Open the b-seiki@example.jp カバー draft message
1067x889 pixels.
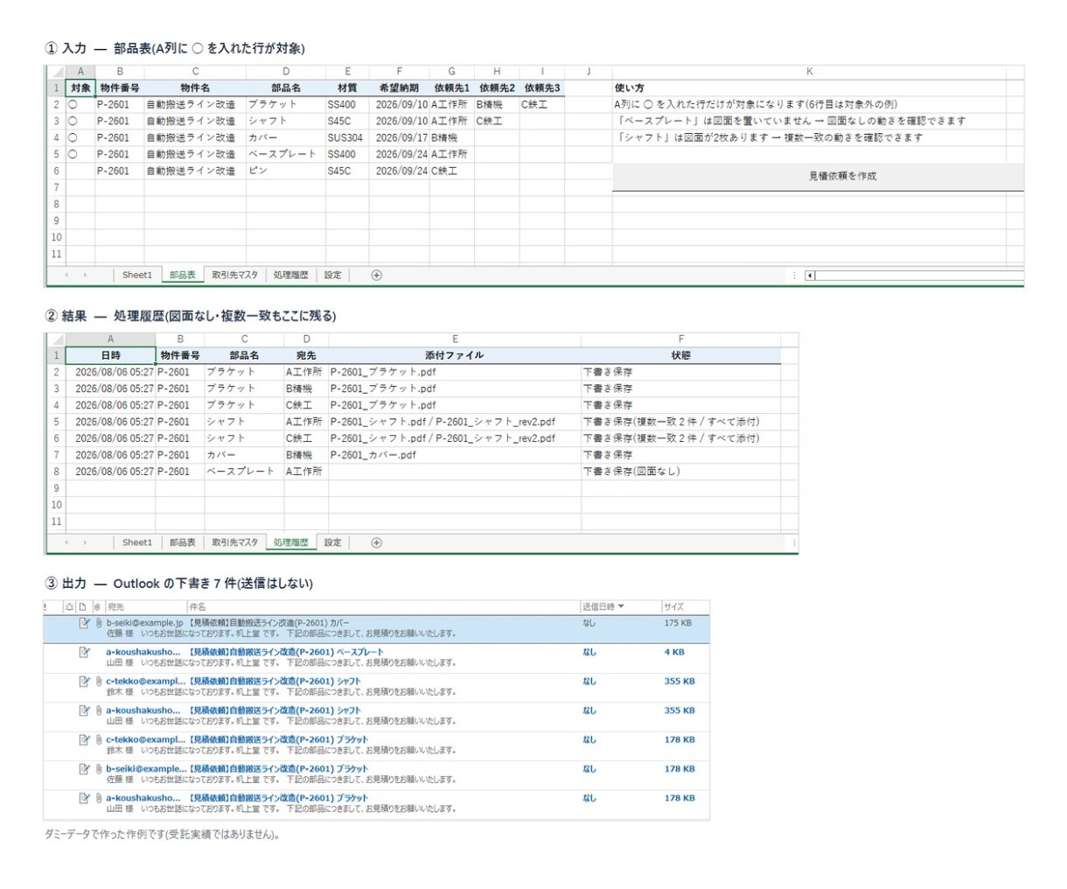pyautogui.click(x=376, y=628)
